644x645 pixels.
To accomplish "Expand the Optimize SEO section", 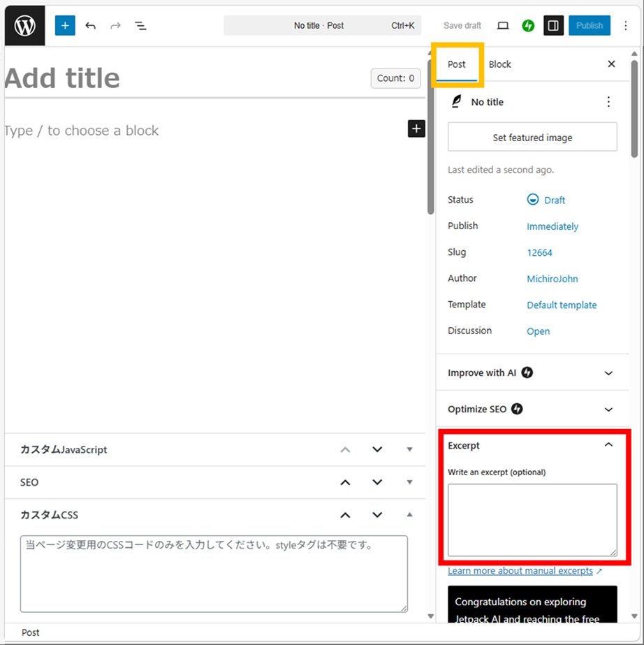I will (x=608, y=410).
